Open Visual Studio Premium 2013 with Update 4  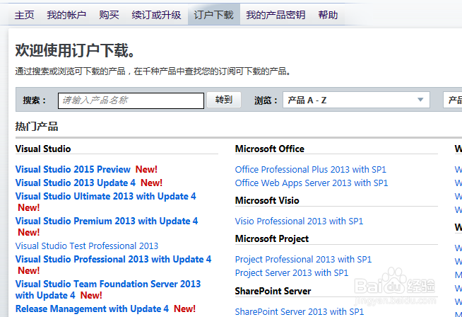coord(107,221)
